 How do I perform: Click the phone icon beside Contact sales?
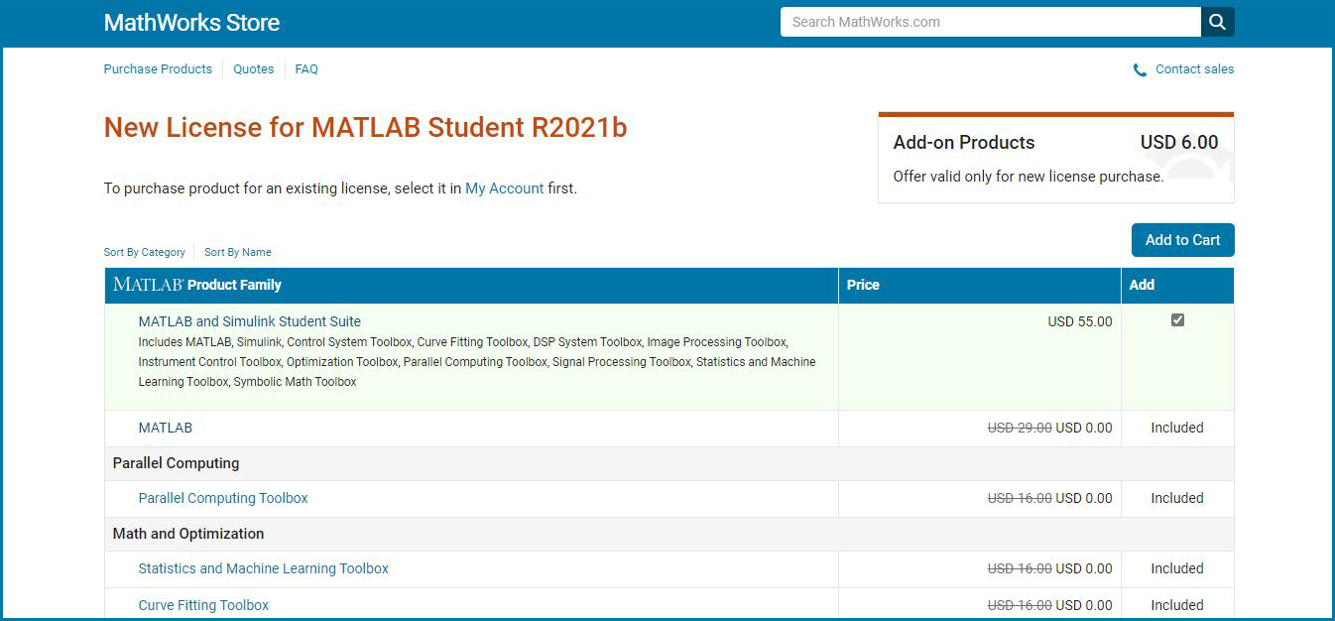[x=1140, y=69]
